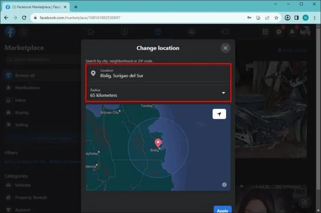
Task: Reload the Facebook Marketplace page
Action: click(x=24, y=18)
